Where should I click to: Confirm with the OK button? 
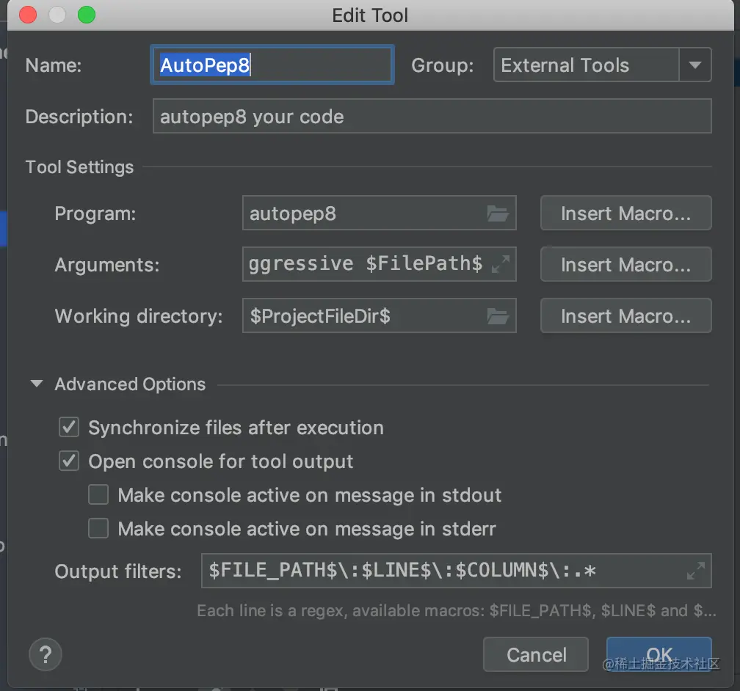coord(659,654)
